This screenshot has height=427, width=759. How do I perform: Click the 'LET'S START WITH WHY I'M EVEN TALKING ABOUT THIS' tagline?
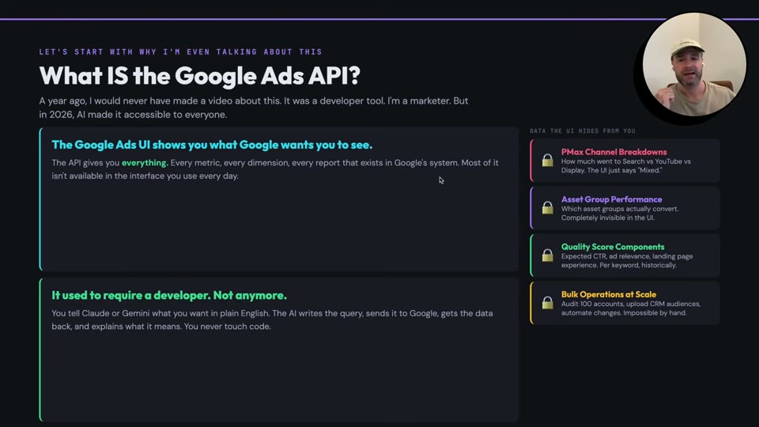click(x=180, y=52)
